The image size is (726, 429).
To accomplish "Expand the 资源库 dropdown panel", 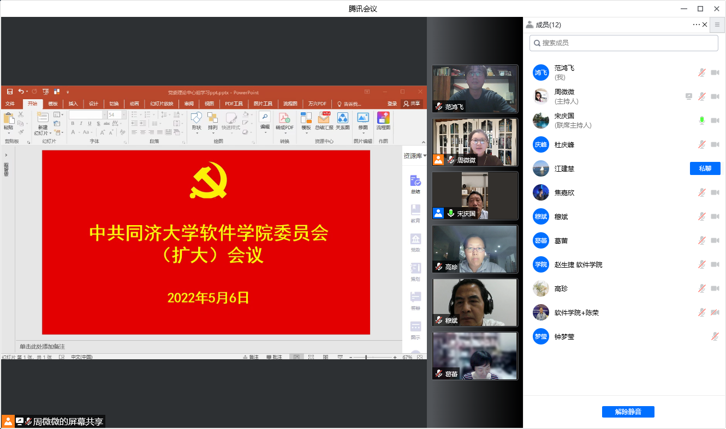I will [x=415, y=156].
